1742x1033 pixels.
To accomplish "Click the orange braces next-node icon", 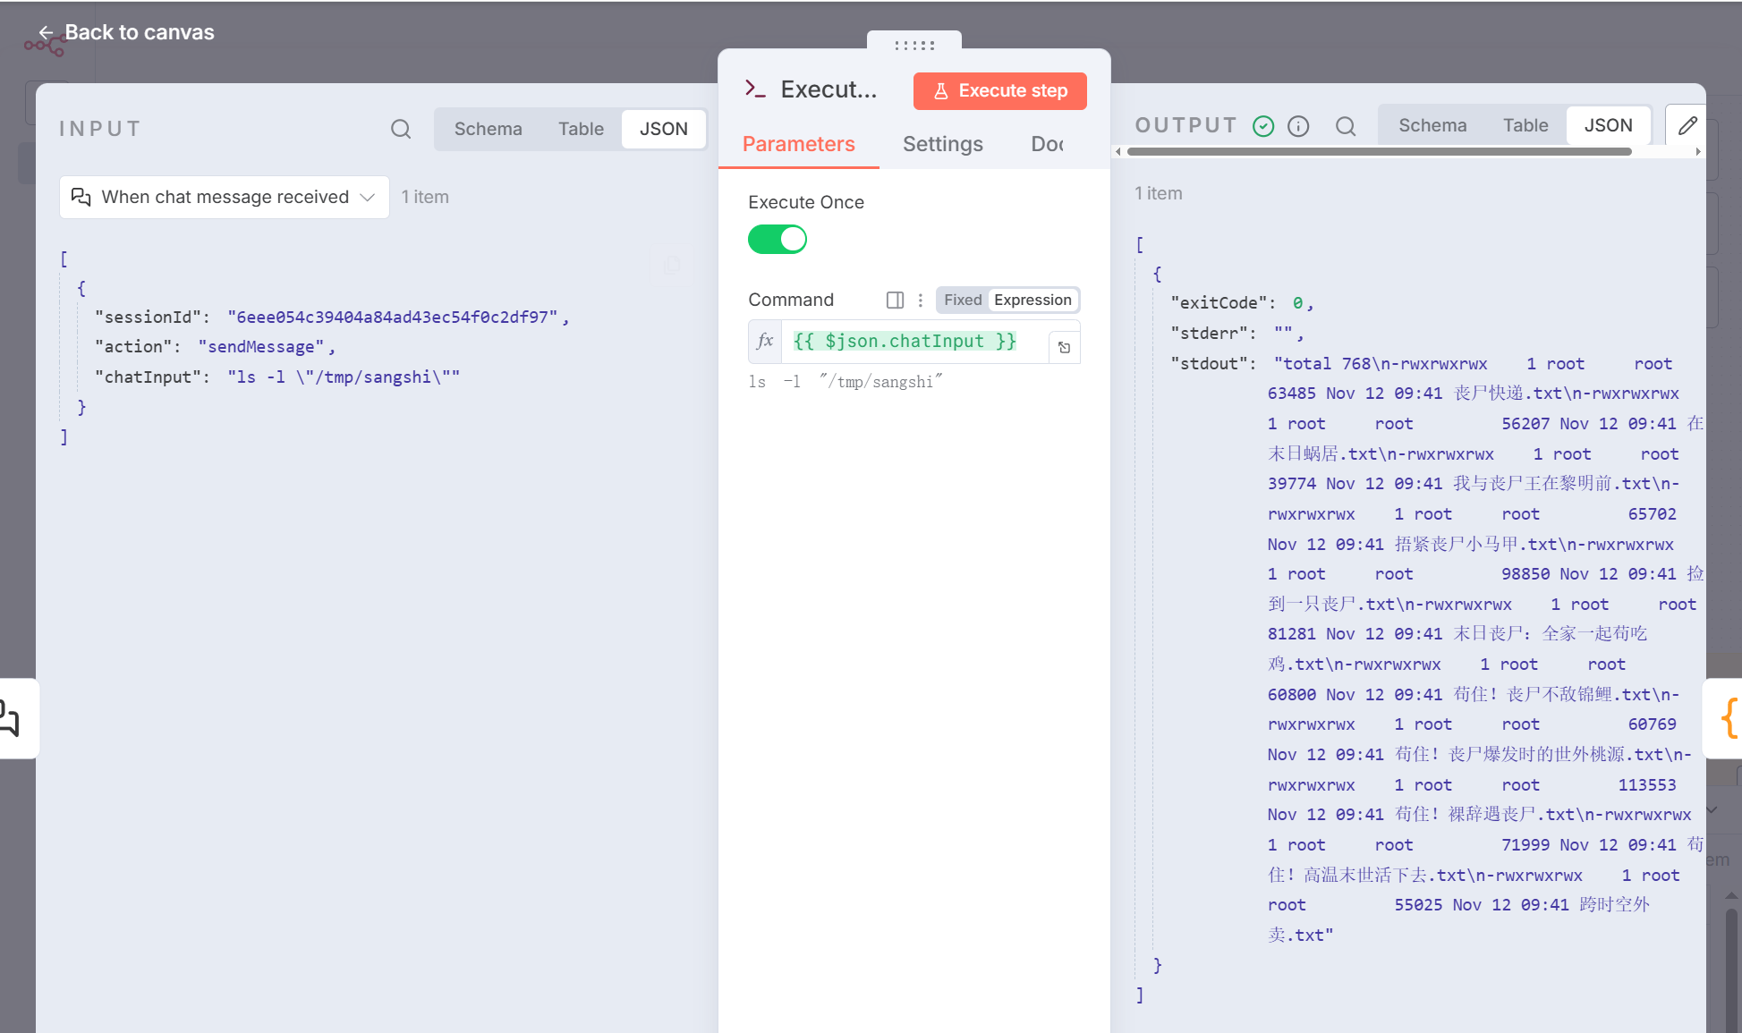I will (x=1729, y=718).
